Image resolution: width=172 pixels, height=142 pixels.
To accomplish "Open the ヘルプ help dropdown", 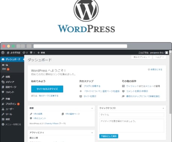I will (160, 57).
